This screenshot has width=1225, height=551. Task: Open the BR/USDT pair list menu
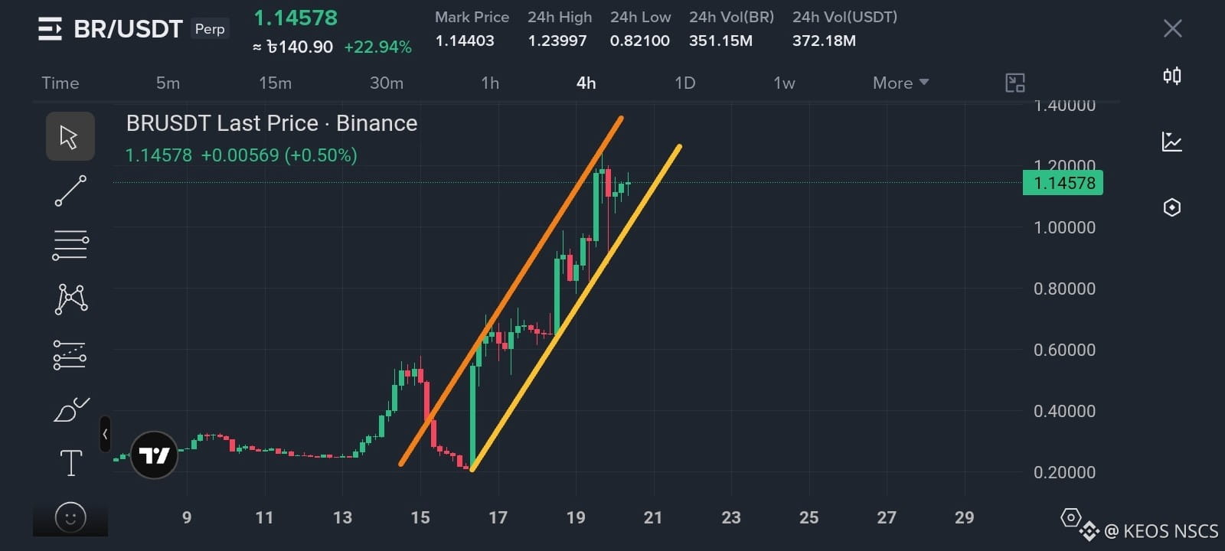click(x=50, y=29)
